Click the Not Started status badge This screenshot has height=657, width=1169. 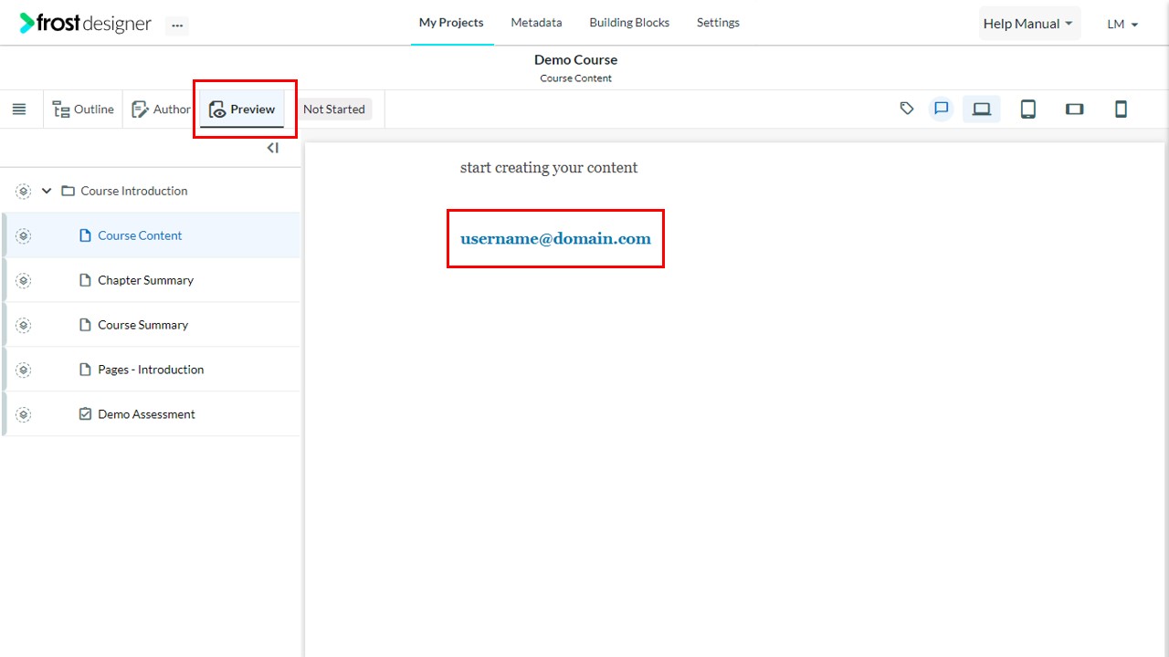point(333,109)
